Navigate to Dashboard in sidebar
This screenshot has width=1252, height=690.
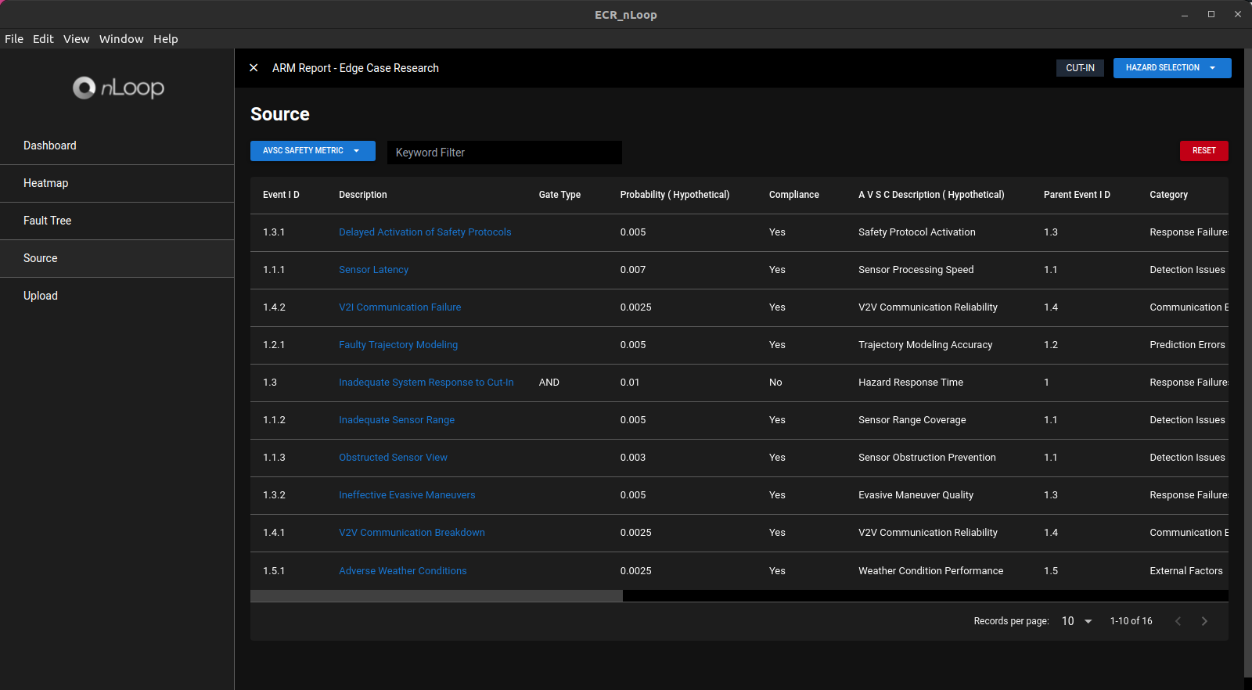click(x=117, y=146)
